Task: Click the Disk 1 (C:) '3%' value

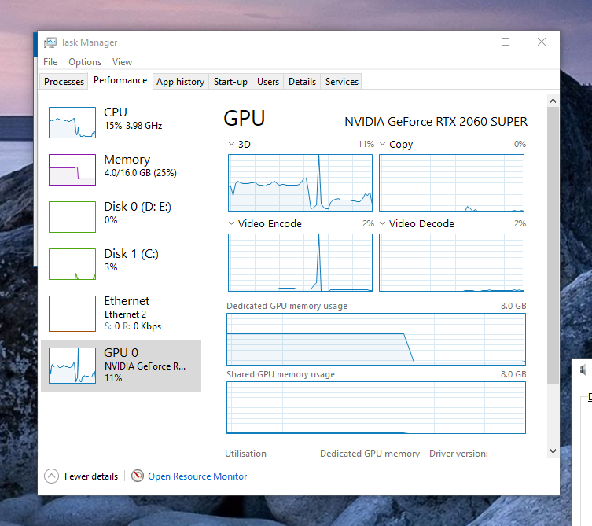Action: (111, 267)
